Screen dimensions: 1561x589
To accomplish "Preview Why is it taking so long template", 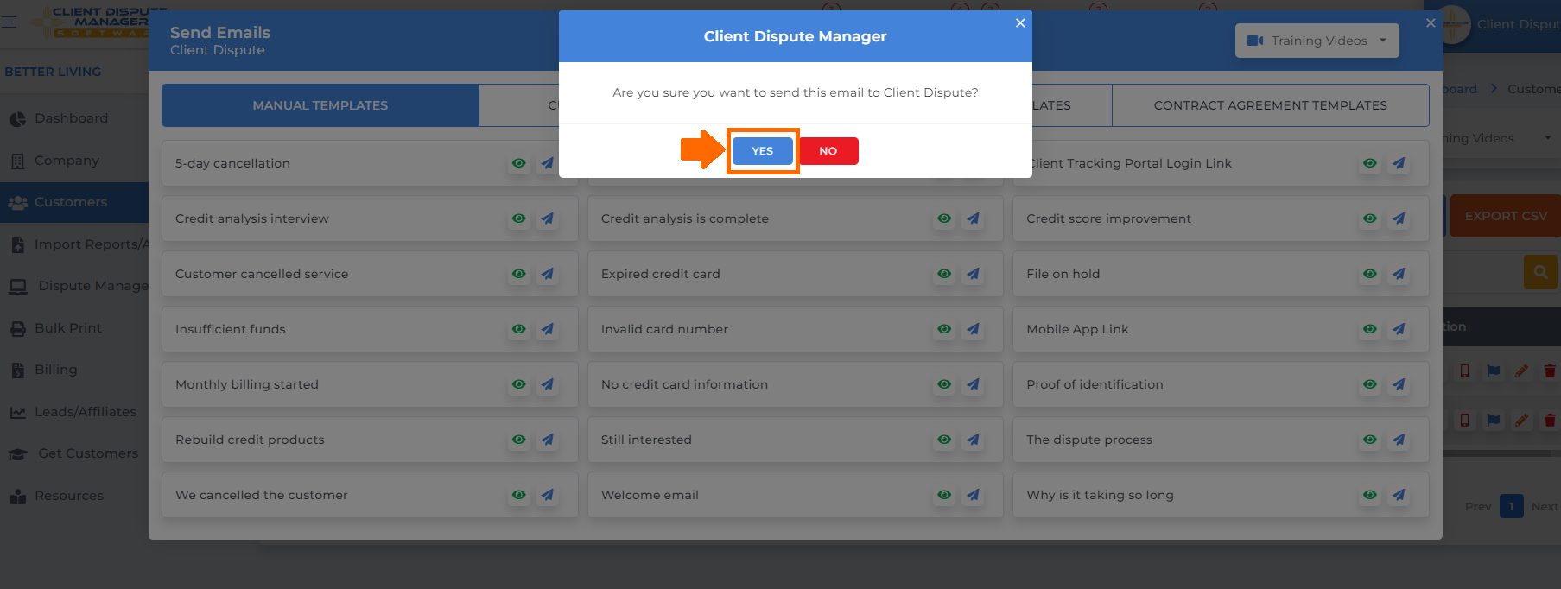I will coord(1370,495).
